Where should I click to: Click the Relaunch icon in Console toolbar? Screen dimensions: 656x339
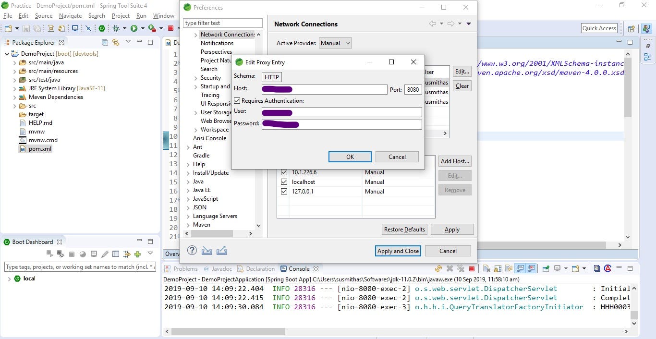tap(438, 269)
